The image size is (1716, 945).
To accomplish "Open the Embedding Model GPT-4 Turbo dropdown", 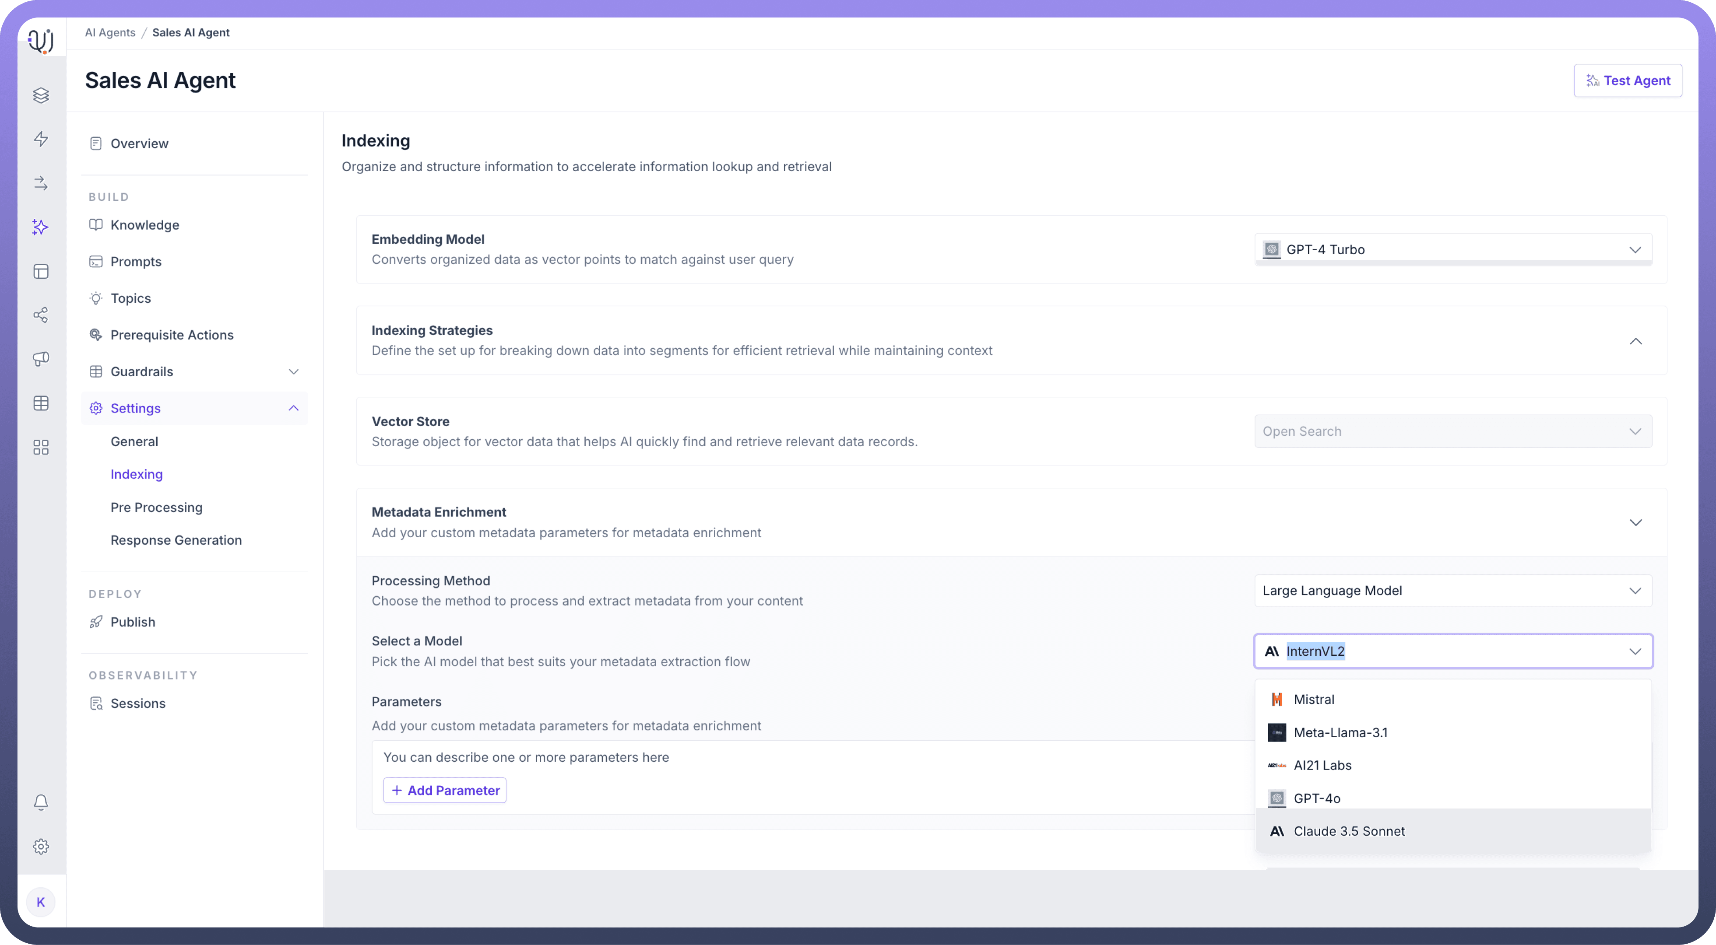I will click(1452, 250).
